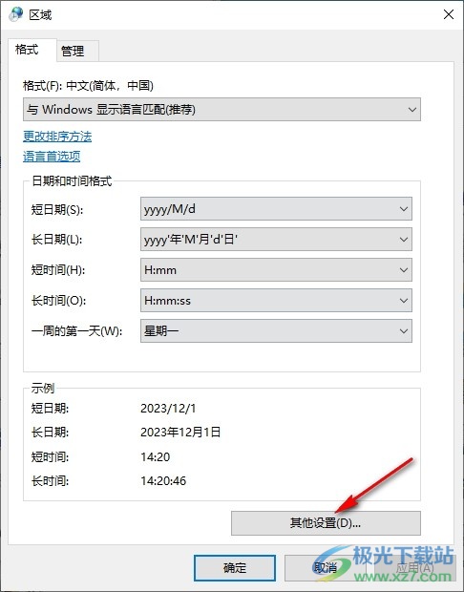This screenshot has height=592, width=464.
Task: Click the 其他设置(D)... button
Action: coord(326,523)
